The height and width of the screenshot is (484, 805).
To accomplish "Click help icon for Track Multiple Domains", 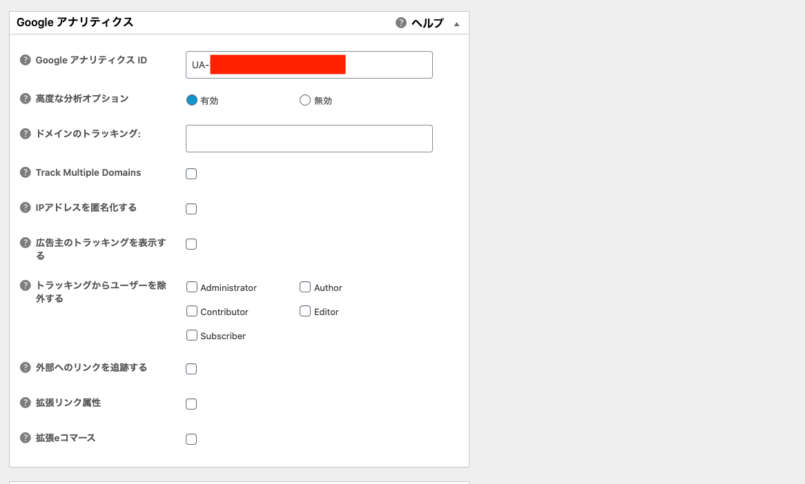I will [x=25, y=172].
